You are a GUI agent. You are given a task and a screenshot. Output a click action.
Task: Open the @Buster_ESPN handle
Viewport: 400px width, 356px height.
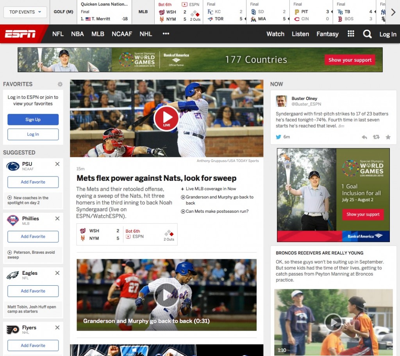point(306,104)
